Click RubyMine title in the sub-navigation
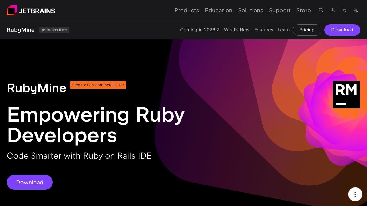The image size is (367, 206). [x=21, y=30]
